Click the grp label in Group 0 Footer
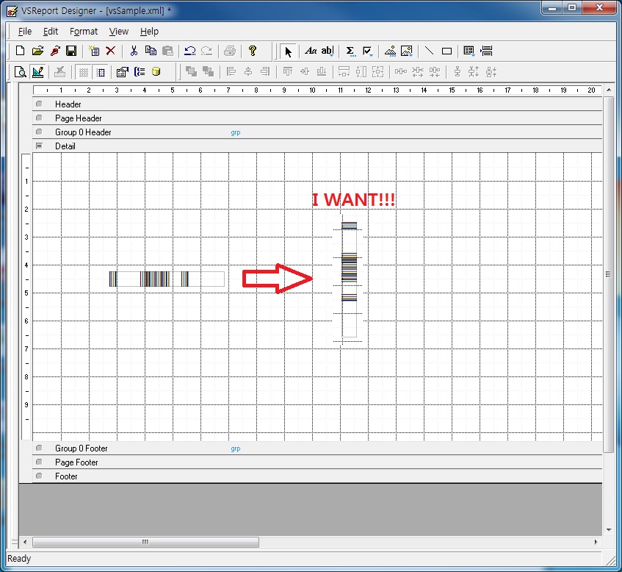 236,448
